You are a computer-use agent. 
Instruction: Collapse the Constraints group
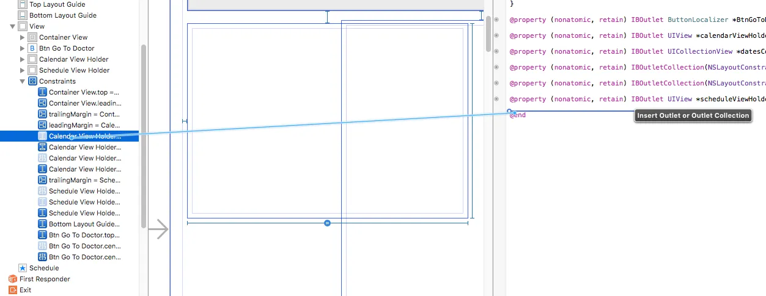click(x=23, y=82)
